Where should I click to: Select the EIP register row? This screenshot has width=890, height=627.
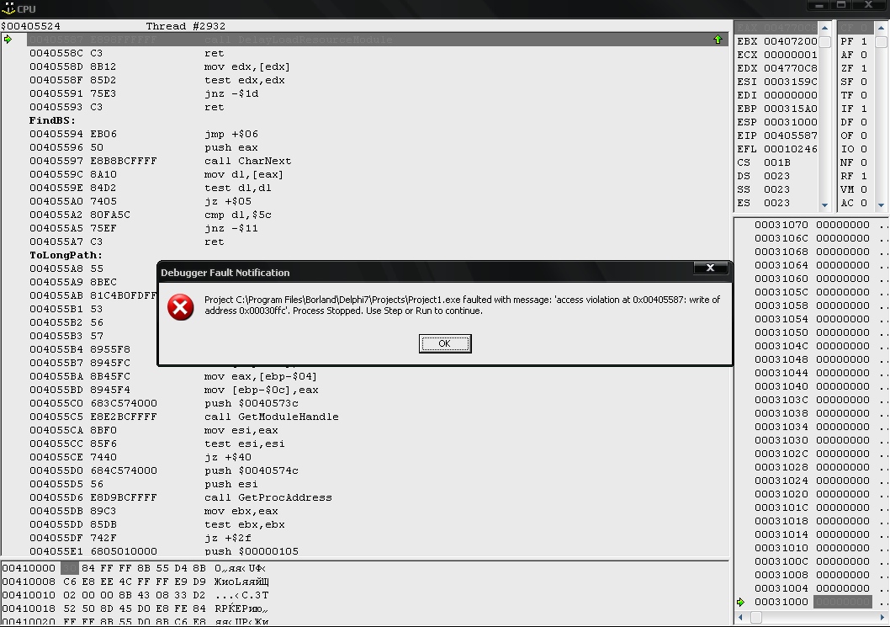click(776, 135)
